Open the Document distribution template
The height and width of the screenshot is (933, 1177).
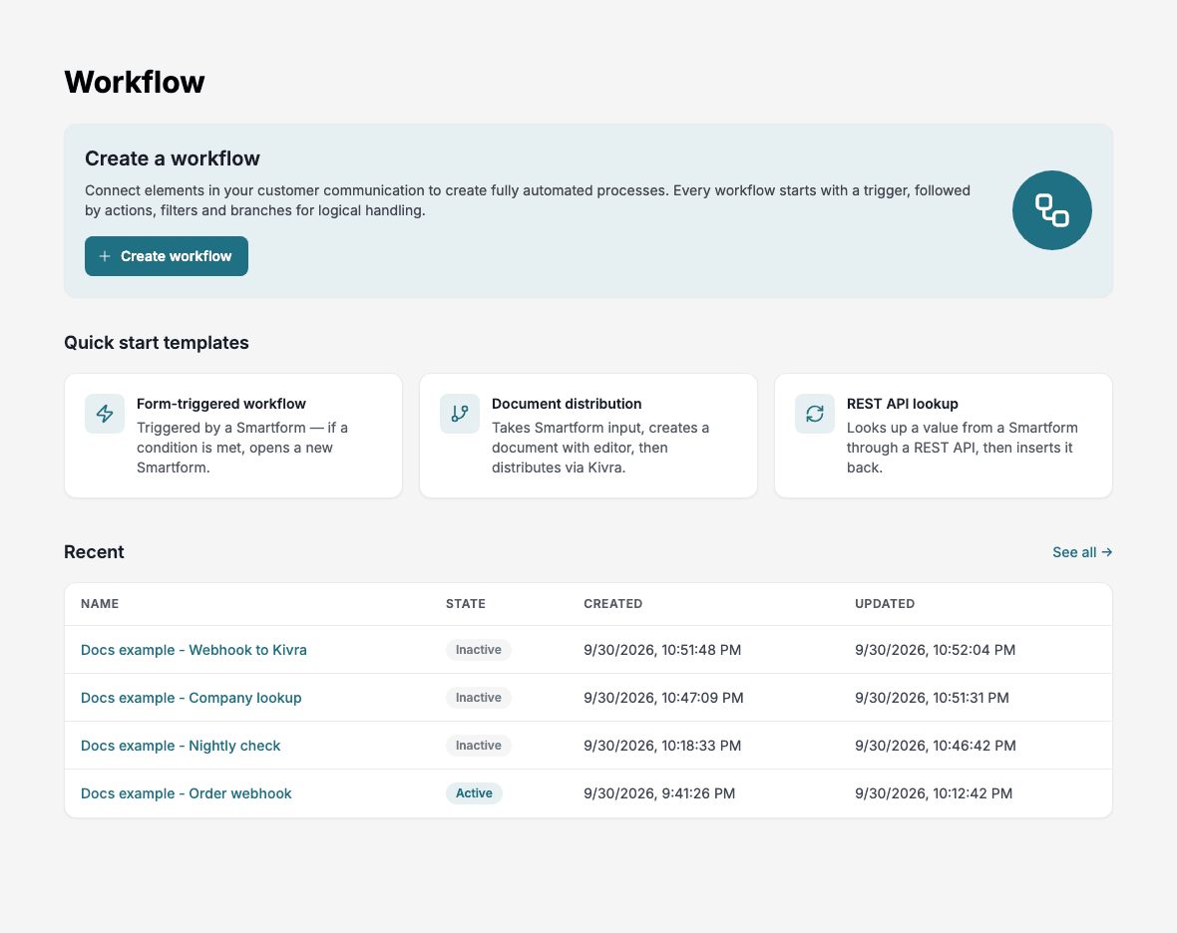[588, 436]
